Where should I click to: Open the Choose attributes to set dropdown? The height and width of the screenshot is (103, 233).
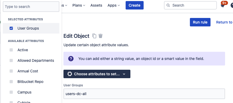pos(97,74)
